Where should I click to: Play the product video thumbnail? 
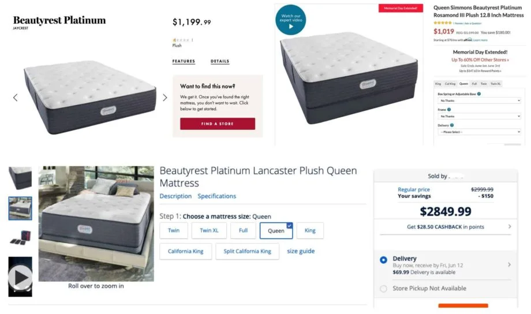(20, 277)
